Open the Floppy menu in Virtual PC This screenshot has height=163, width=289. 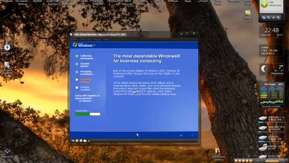tap(97, 39)
